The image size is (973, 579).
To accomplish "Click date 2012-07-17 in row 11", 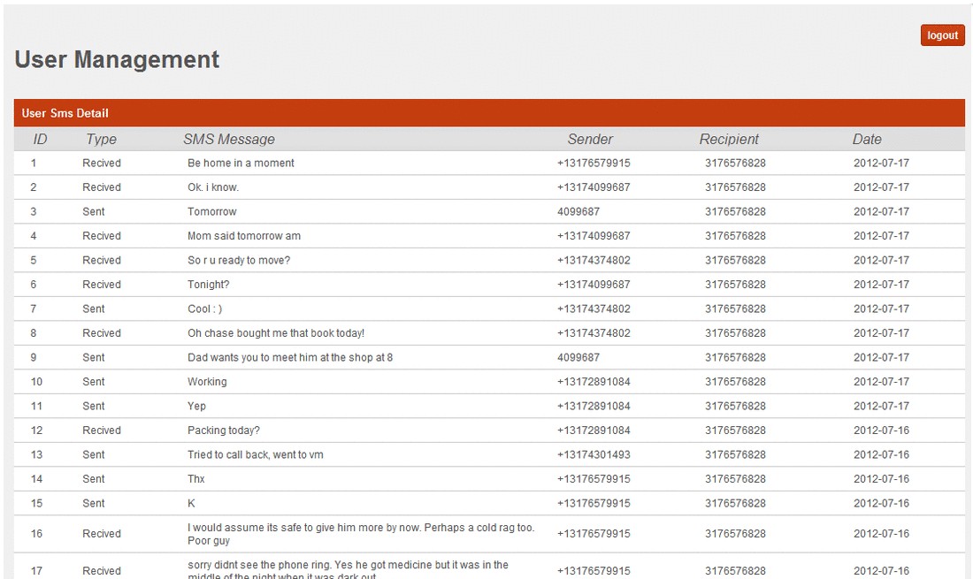I will 881,406.
